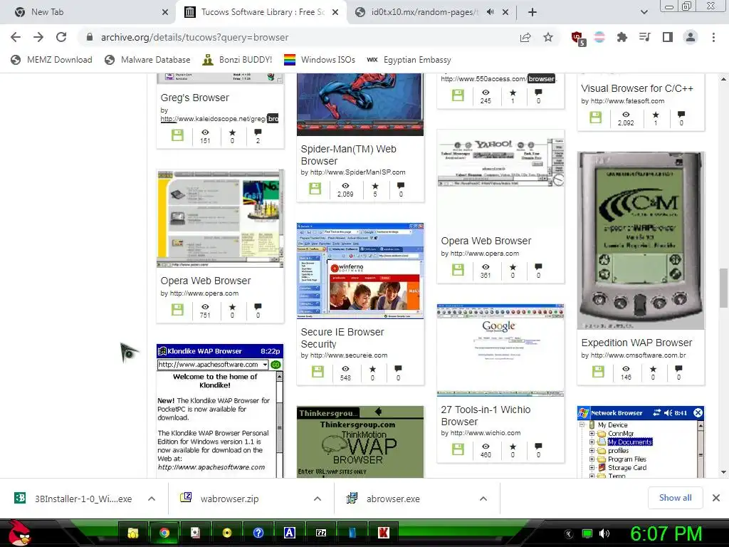
Task: Go back to the previous page
Action: click(16, 37)
